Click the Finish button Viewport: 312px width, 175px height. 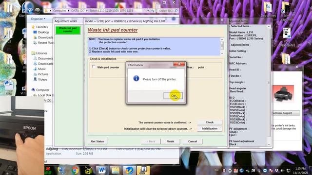[x=170, y=141]
